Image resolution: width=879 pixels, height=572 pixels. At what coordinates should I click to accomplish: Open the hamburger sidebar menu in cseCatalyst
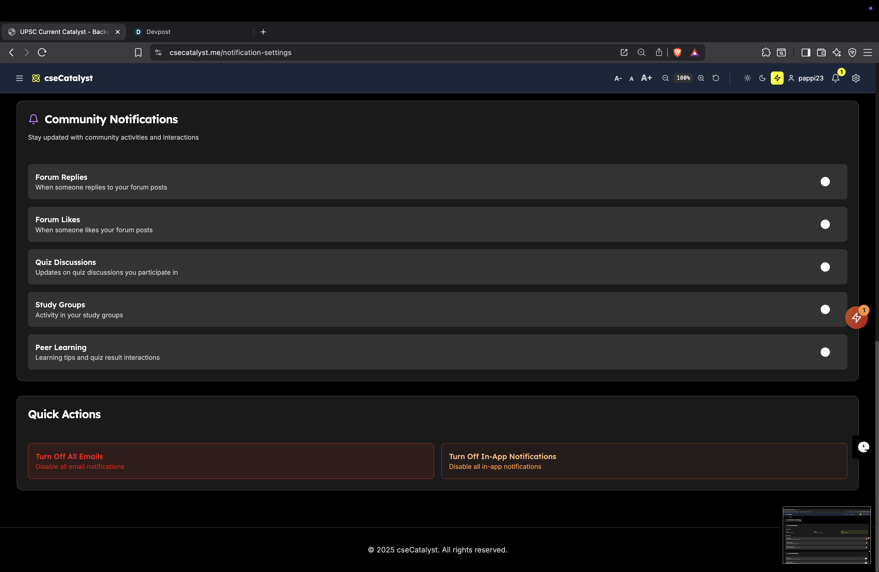[x=19, y=78]
